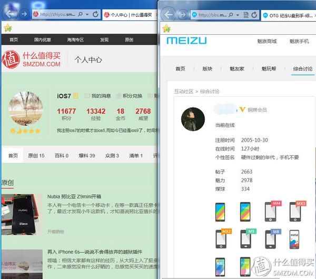Expand address dropdown arrow in Meizu browser
316x279 pixels.
(x=238, y=15)
